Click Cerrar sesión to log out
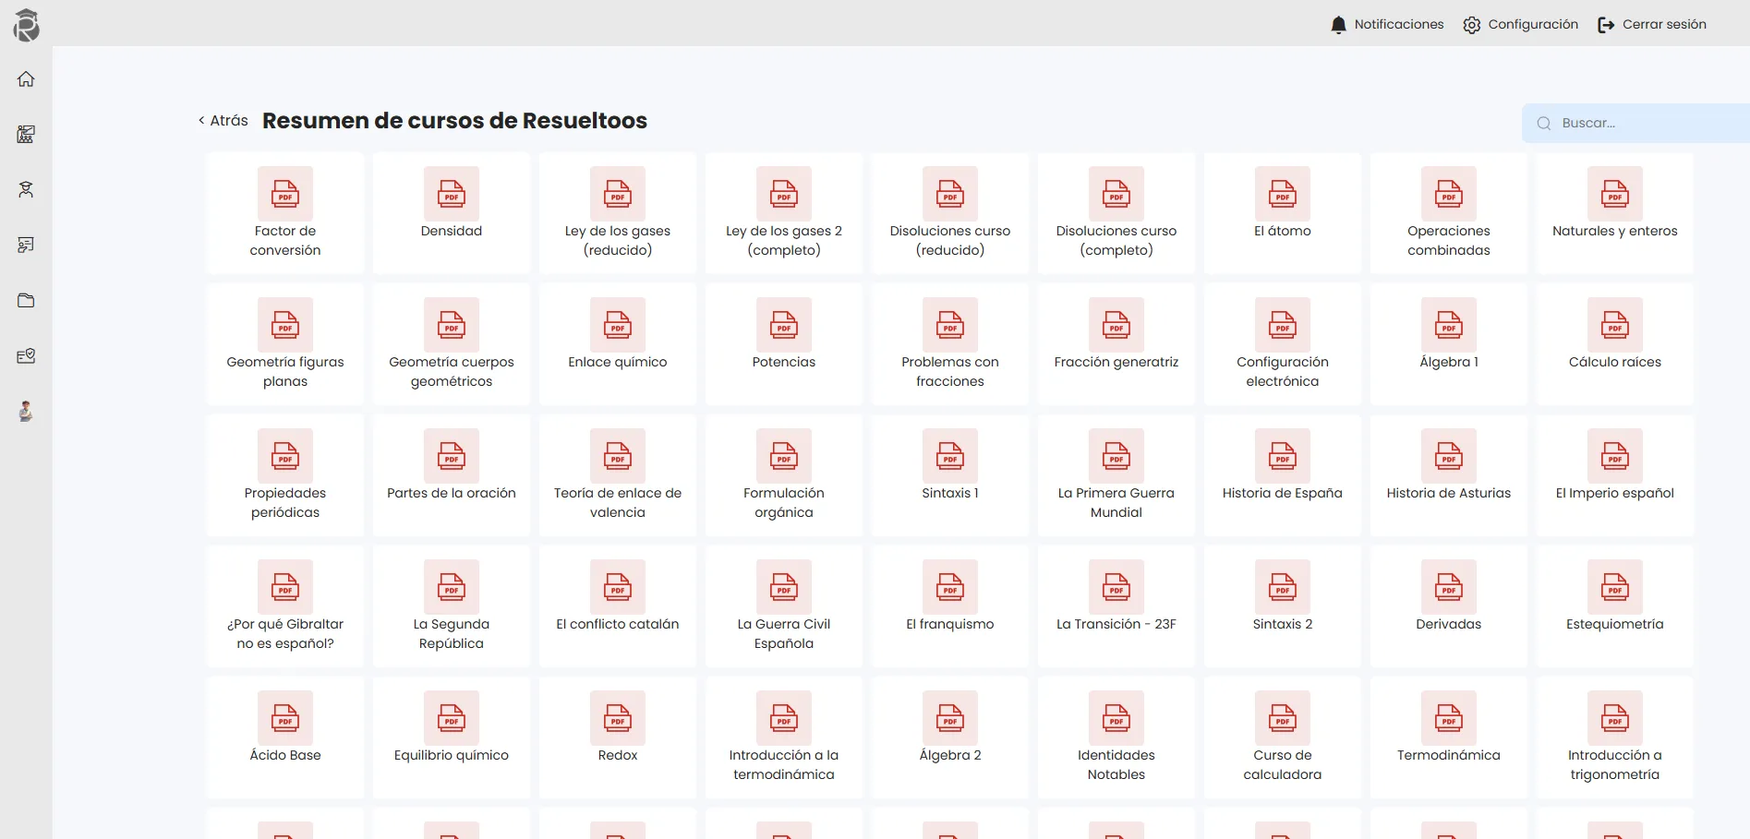This screenshot has height=839, width=1750. 1652,25
